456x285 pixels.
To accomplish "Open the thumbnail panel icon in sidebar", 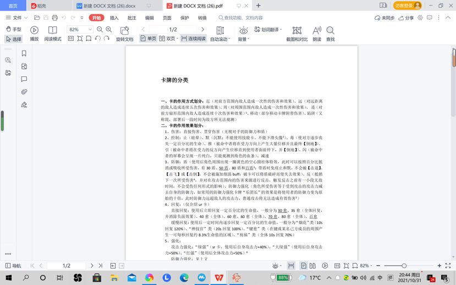I will point(24,67).
